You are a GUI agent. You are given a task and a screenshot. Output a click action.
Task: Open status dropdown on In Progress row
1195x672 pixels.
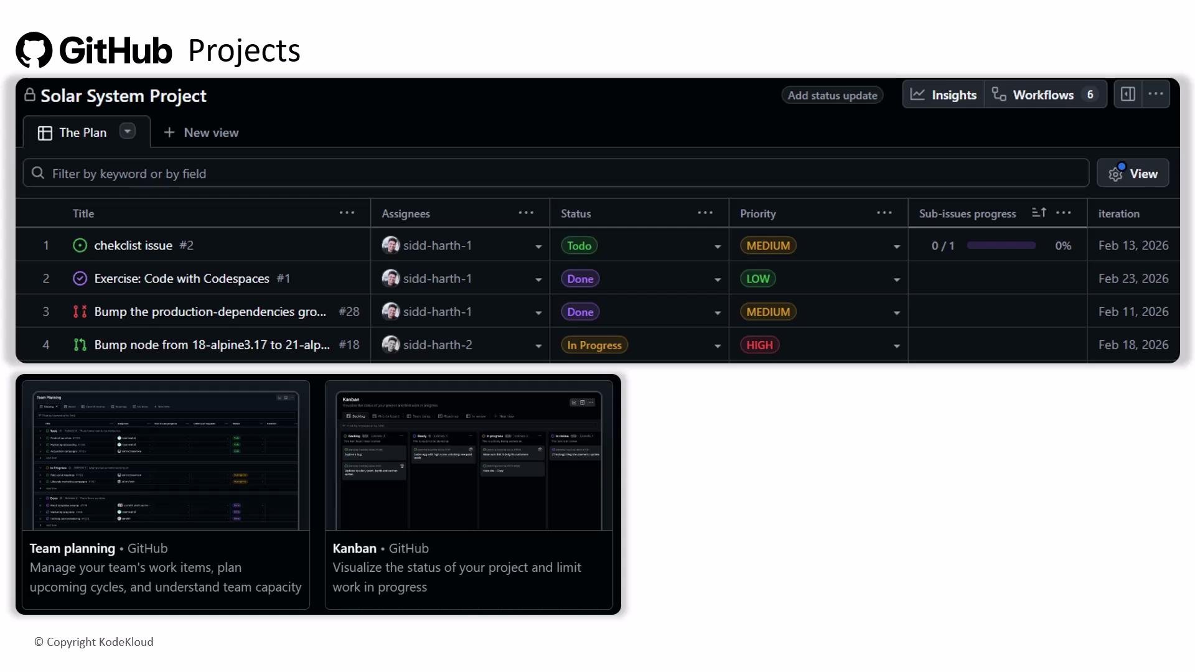tap(718, 345)
